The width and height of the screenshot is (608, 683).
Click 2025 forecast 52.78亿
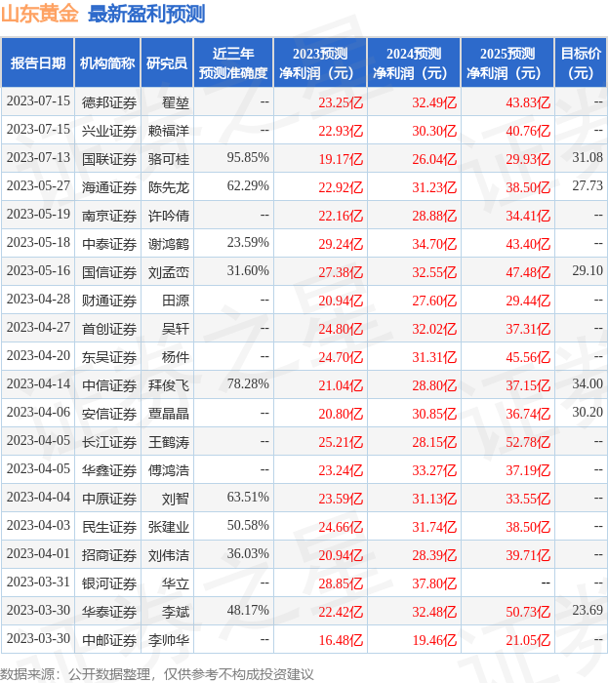point(528,443)
